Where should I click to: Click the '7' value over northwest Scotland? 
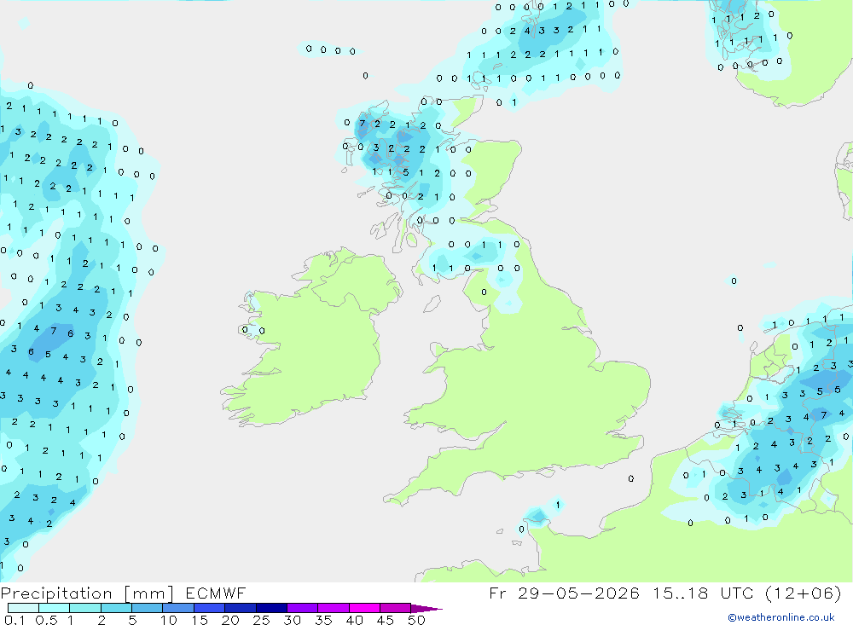click(363, 124)
